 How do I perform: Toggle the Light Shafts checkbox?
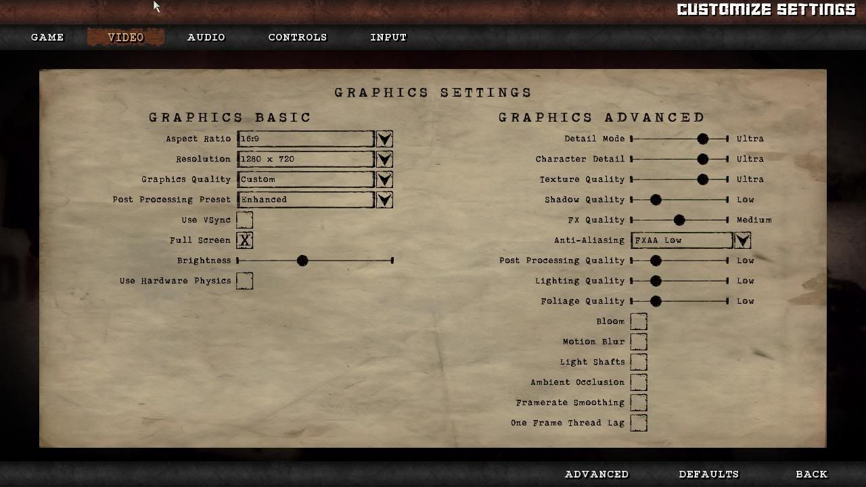pos(638,362)
